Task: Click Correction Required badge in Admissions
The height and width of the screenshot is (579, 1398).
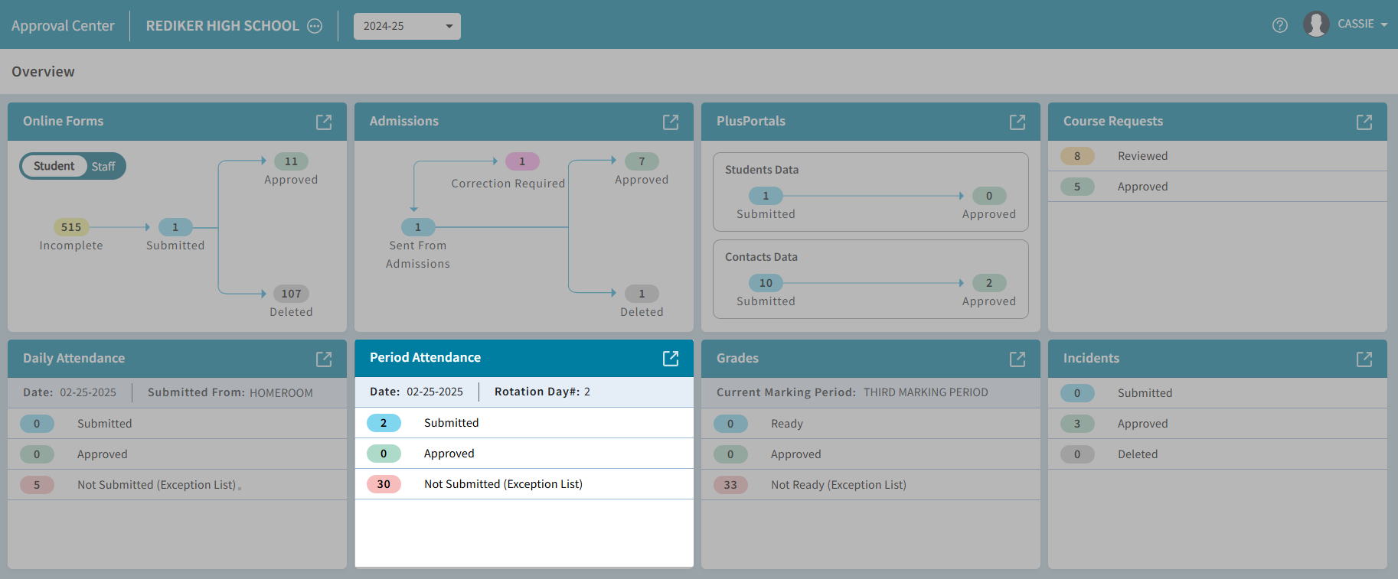Action: coord(522,161)
